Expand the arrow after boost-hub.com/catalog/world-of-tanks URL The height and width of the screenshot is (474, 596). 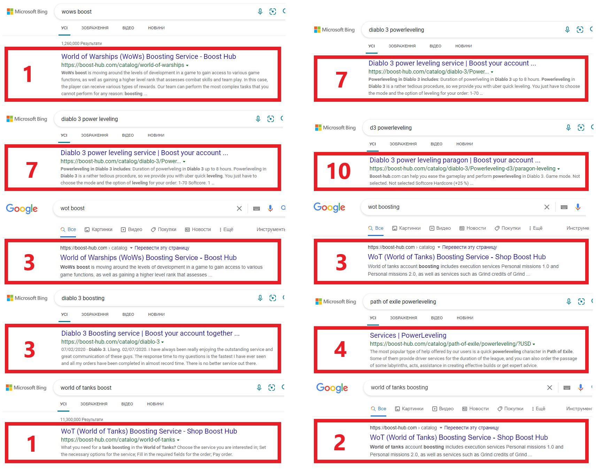[x=178, y=440]
